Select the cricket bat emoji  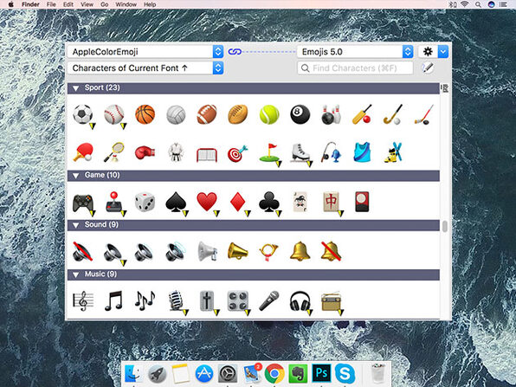[362, 114]
